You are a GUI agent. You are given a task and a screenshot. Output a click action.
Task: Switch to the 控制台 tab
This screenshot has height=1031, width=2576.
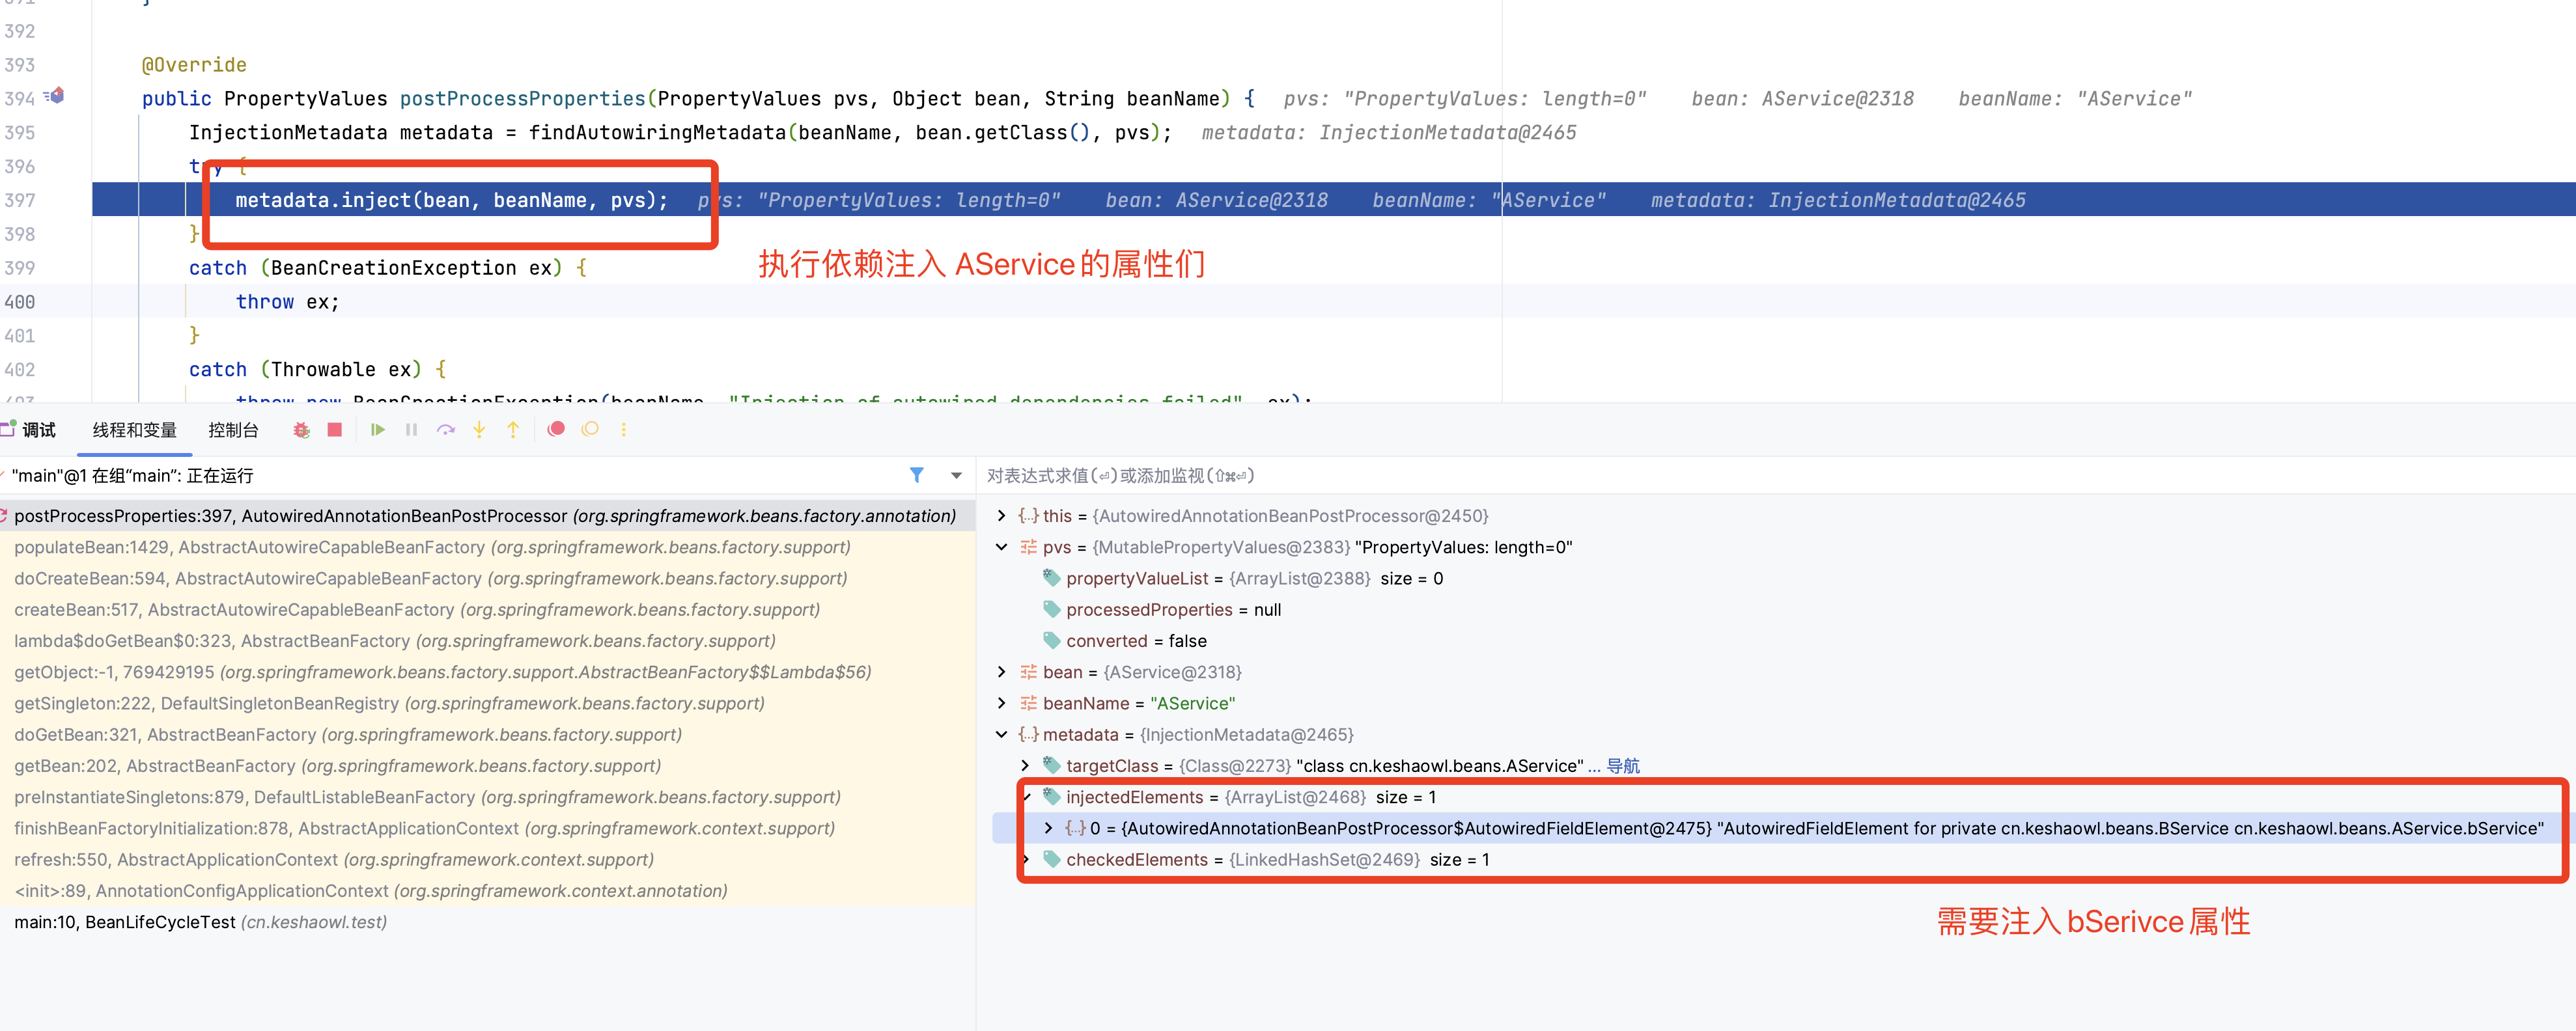coord(233,430)
